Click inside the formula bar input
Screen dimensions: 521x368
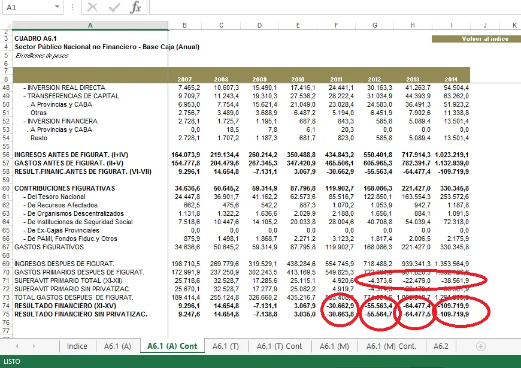coord(329,7)
